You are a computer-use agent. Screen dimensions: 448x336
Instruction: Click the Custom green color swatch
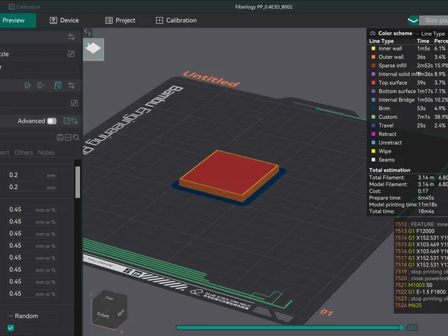pyautogui.click(x=373, y=117)
